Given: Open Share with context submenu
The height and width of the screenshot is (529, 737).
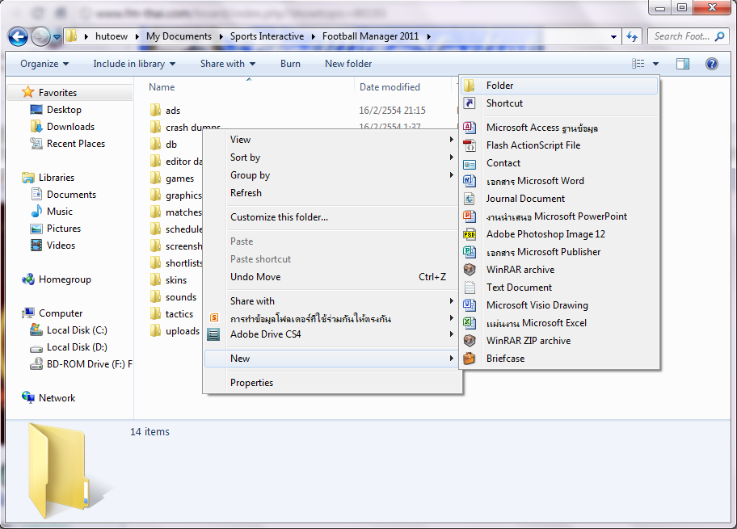Looking at the screenshot, I should [x=332, y=301].
